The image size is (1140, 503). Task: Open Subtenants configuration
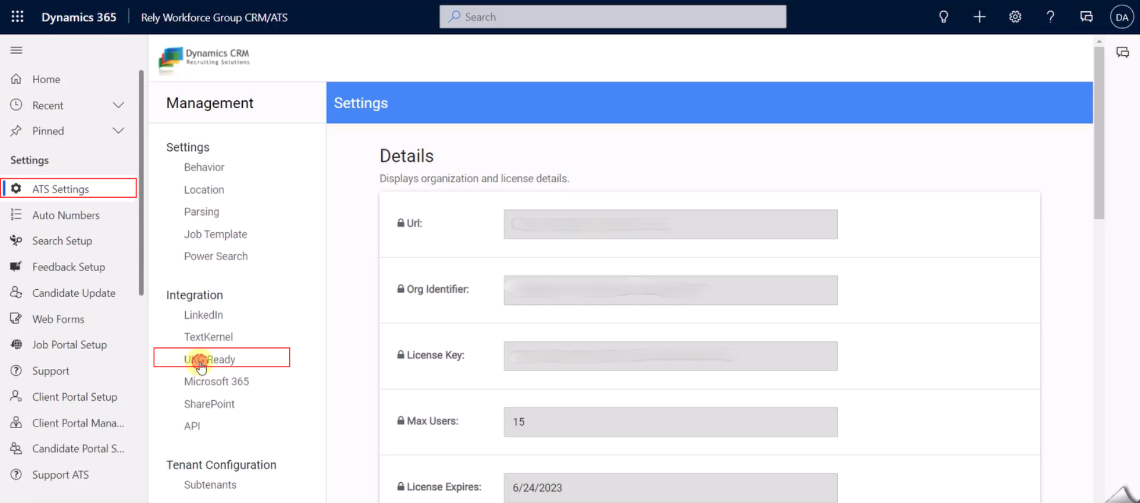pyautogui.click(x=210, y=485)
